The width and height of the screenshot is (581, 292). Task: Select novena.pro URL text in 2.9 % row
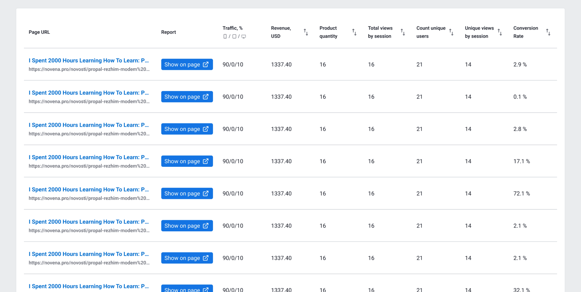(x=89, y=69)
